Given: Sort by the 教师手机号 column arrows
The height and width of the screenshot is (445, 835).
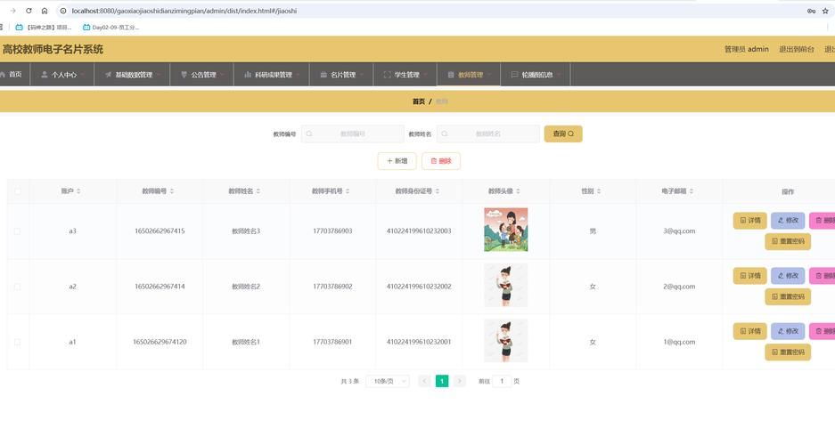Looking at the screenshot, I should point(348,190).
